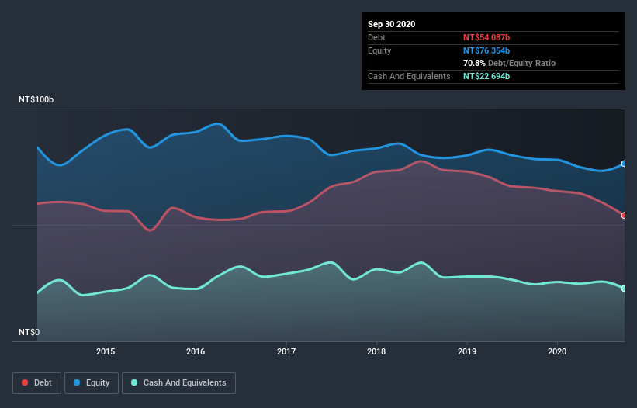Click the Debt label in tooltip
Screen dimensions: 637x408
(x=376, y=37)
